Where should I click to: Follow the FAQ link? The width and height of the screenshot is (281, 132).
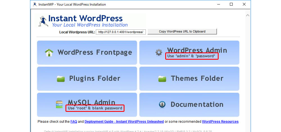pos(74,122)
